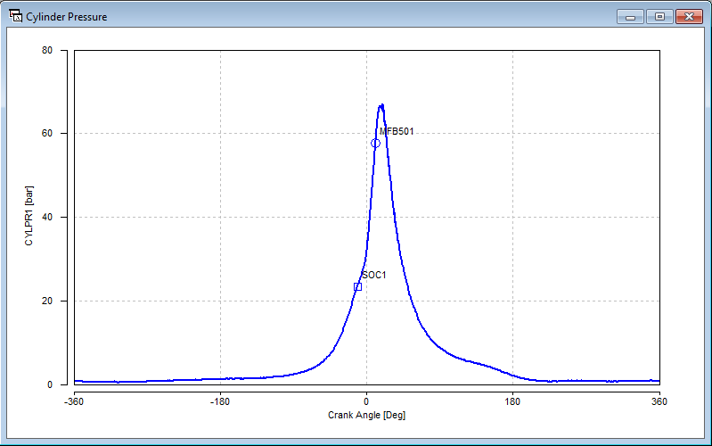This screenshot has height=446, width=712.
Task: Click the -360 tick label on x-axis
Action: pos(74,401)
